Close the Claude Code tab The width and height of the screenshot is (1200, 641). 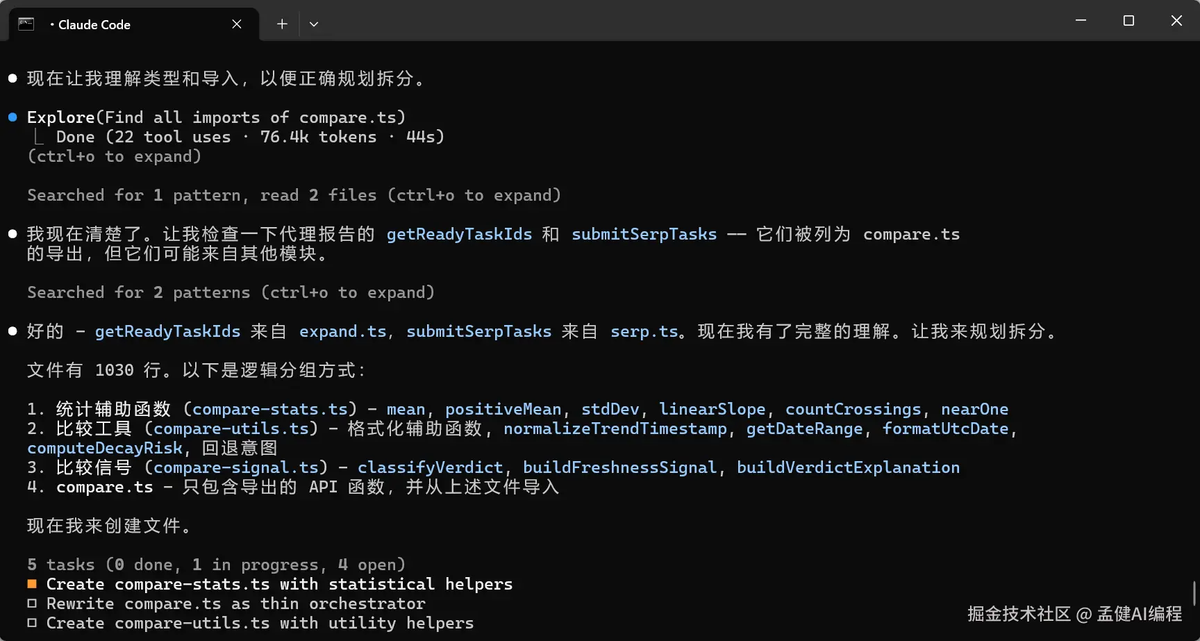(237, 24)
